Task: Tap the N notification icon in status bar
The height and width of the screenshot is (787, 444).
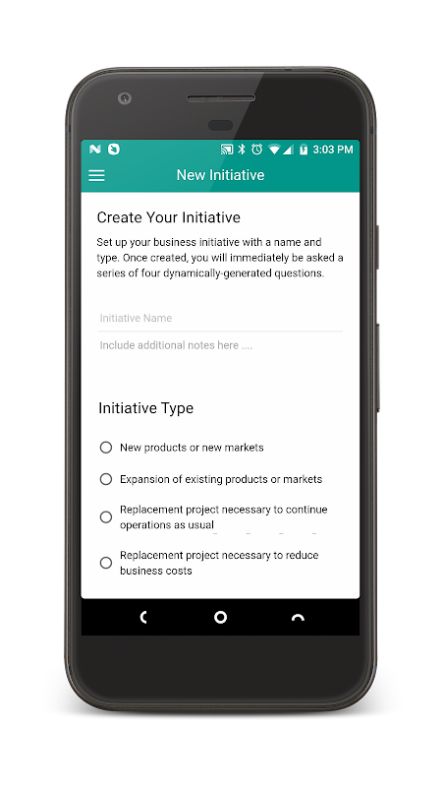Action: point(94,150)
